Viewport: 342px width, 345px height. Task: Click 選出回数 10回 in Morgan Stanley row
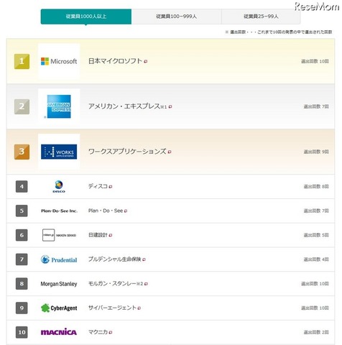tap(315, 284)
